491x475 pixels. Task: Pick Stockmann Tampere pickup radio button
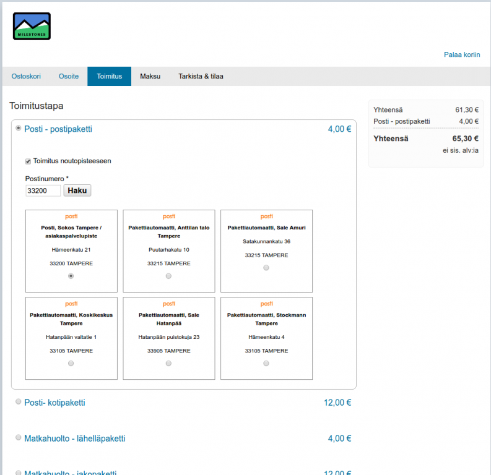[x=266, y=364]
